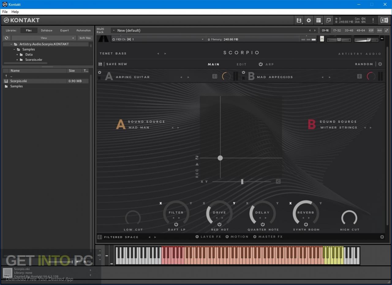Open the File menu
The height and width of the screenshot is (285, 392).
(5, 12)
